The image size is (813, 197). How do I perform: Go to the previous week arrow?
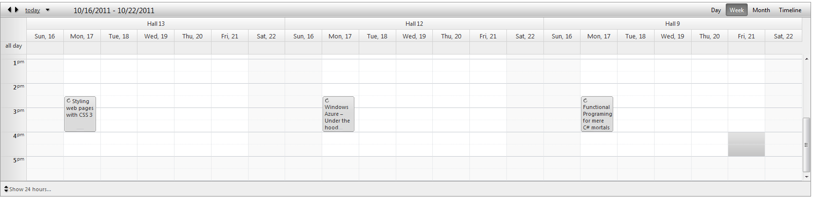tap(9, 10)
